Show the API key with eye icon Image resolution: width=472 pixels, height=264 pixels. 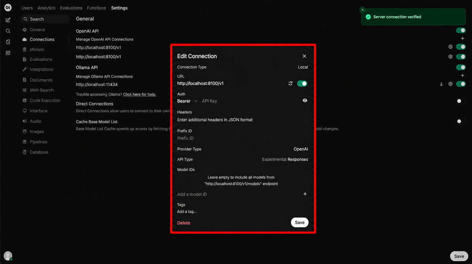[305, 100]
